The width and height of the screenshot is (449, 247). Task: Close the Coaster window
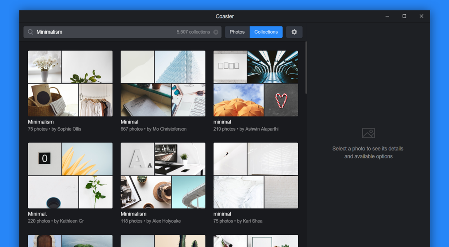[421, 16]
